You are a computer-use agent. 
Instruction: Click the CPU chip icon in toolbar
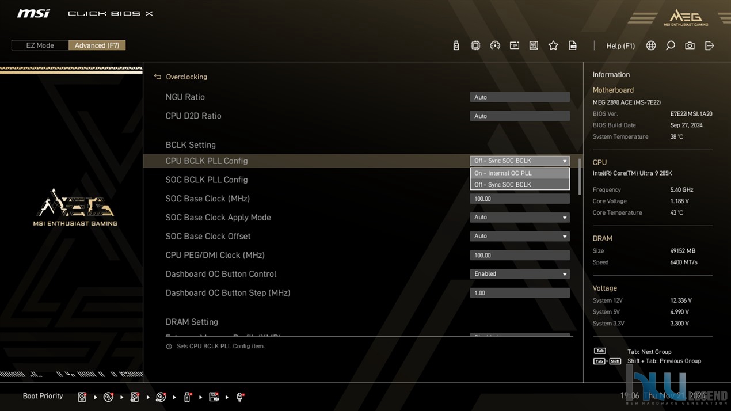point(475,45)
